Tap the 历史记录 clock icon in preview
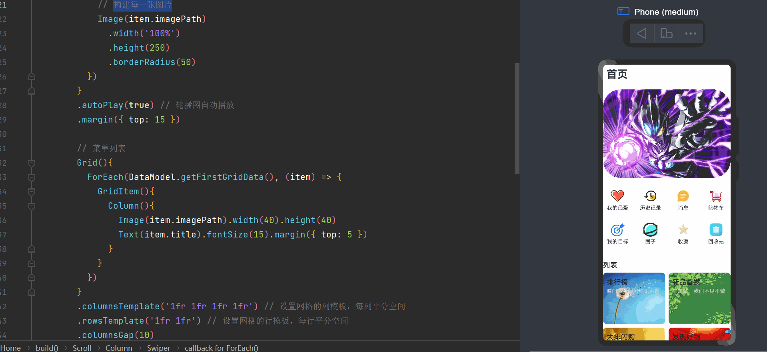 [650, 196]
